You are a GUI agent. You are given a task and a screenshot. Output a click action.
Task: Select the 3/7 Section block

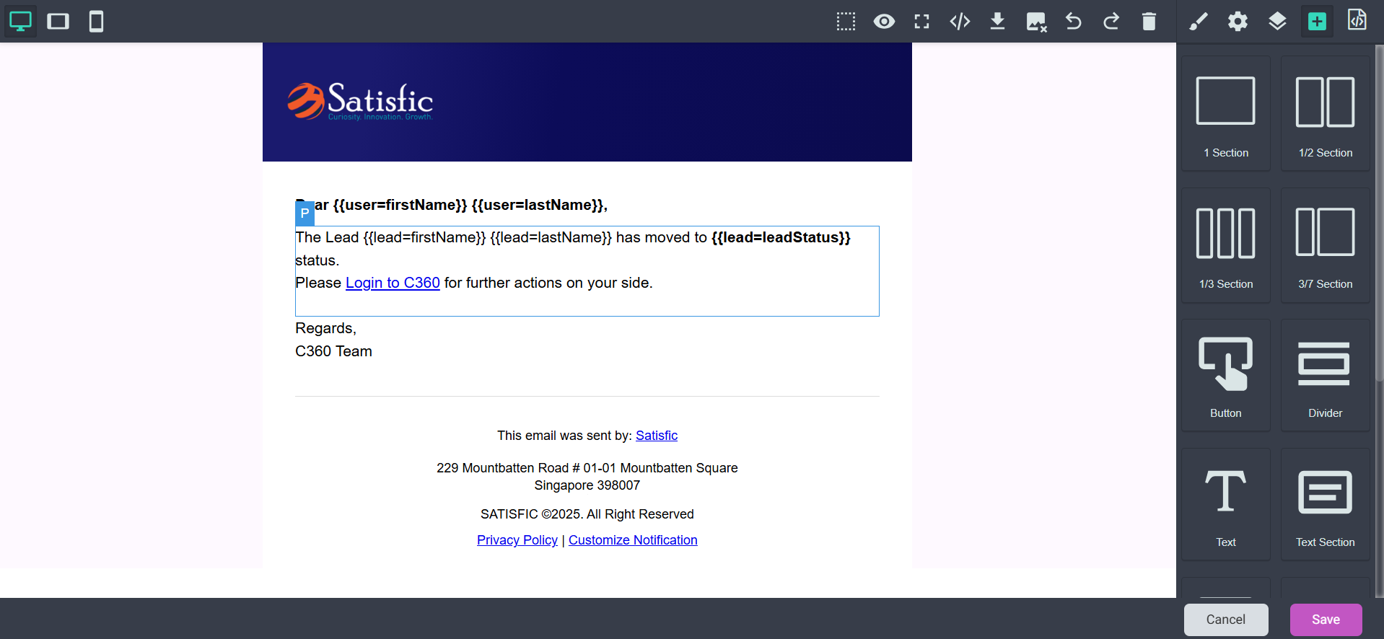click(x=1326, y=245)
